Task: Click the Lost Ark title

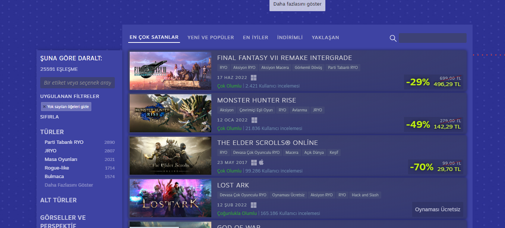Action: tap(233, 186)
